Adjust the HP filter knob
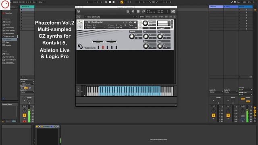The width and height of the screenshot is (258, 145). (146, 36)
